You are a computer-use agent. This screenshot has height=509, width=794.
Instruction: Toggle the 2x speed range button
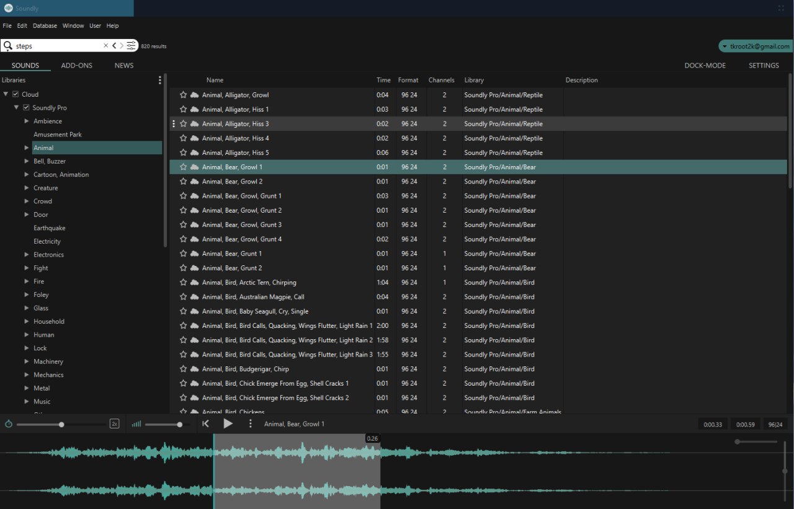coord(114,424)
